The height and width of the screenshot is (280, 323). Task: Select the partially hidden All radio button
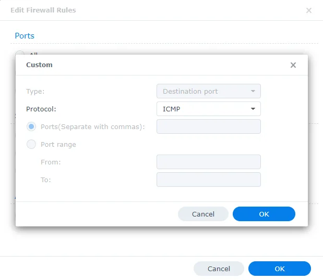click(20, 53)
